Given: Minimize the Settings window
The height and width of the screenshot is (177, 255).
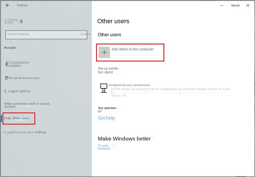Looking at the screenshot, I should [222, 5].
